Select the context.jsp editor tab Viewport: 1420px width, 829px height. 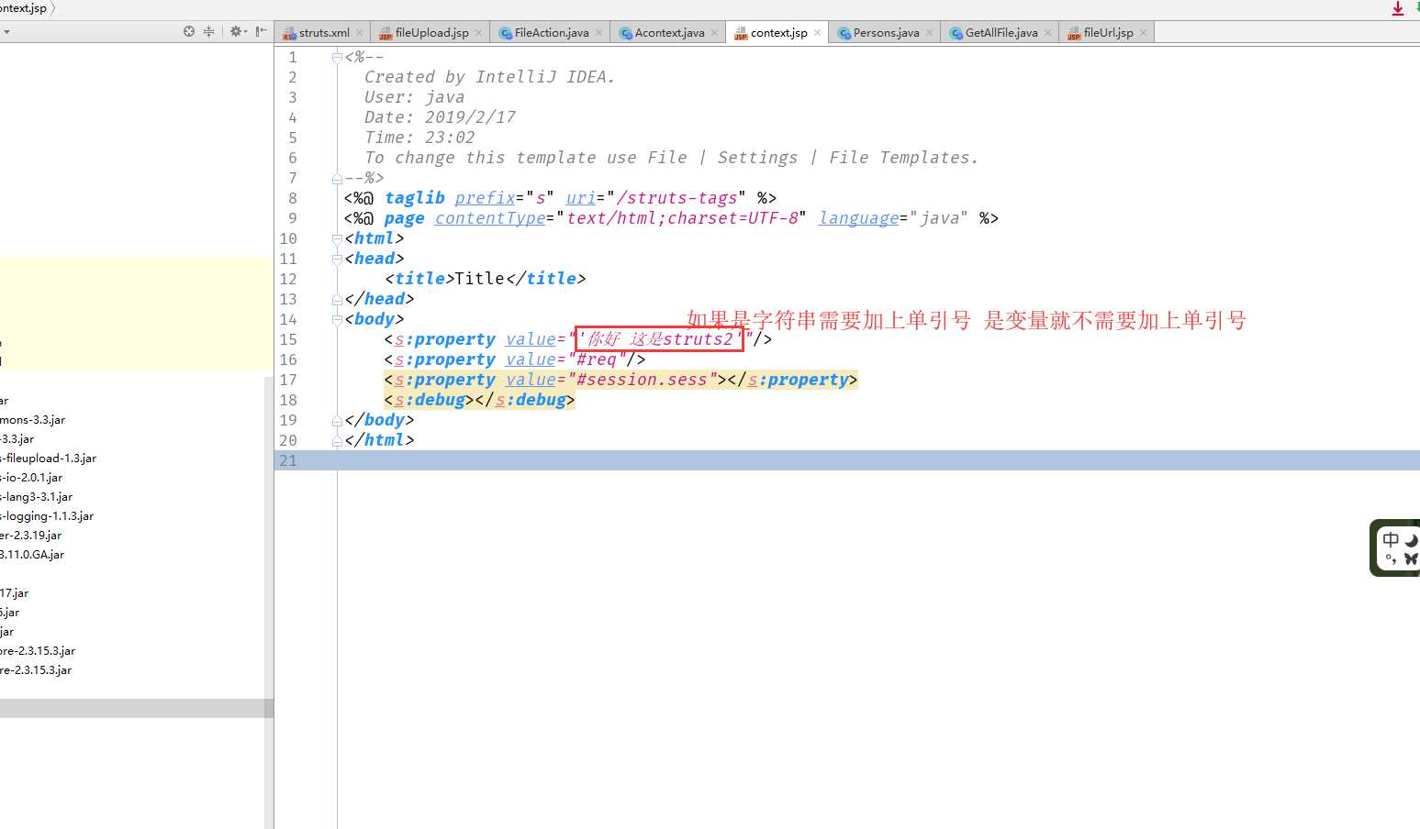click(778, 32)
